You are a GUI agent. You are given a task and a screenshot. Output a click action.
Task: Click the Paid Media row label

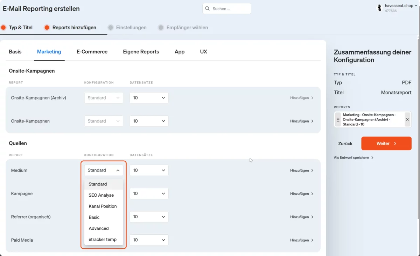pyautogui.click(x=22, y=240)
